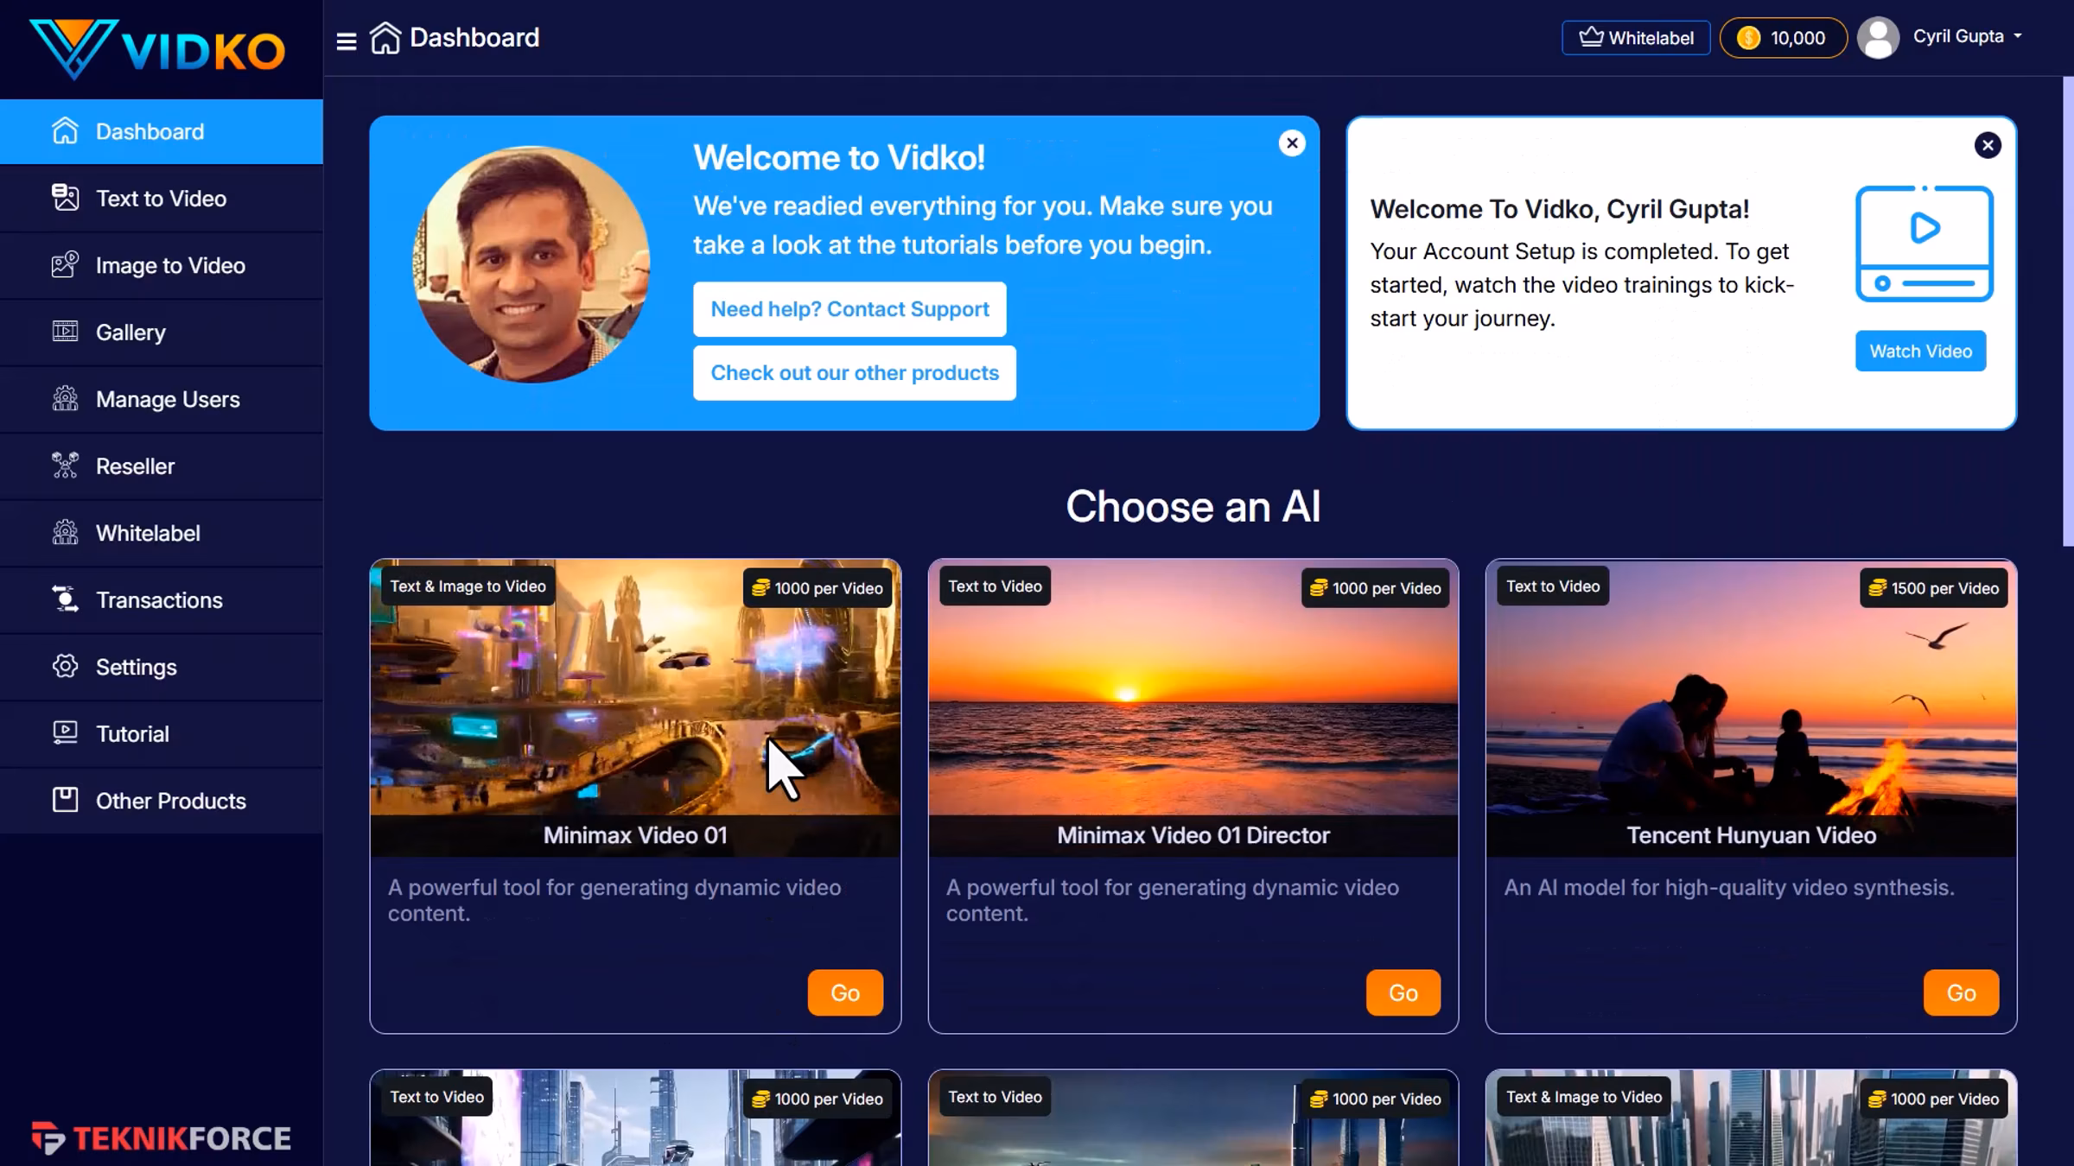Toggle the hamburger sidebar menu icon
Screen dimensions: 2074x1166
click(346, 41)
